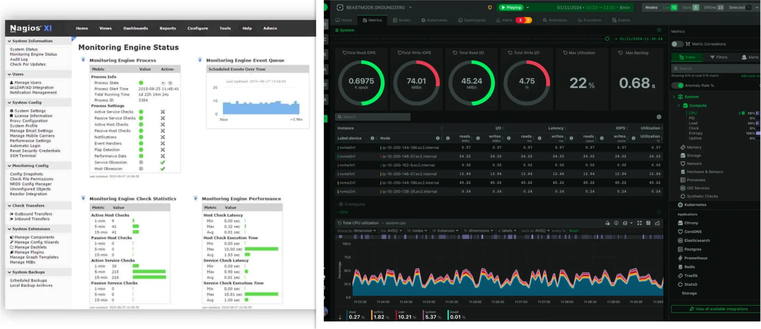The width and height of the screenshot is (761, 329).
Task: Disable Notifications using its X action
Action: pyautogui.click(x=163, y=137)
